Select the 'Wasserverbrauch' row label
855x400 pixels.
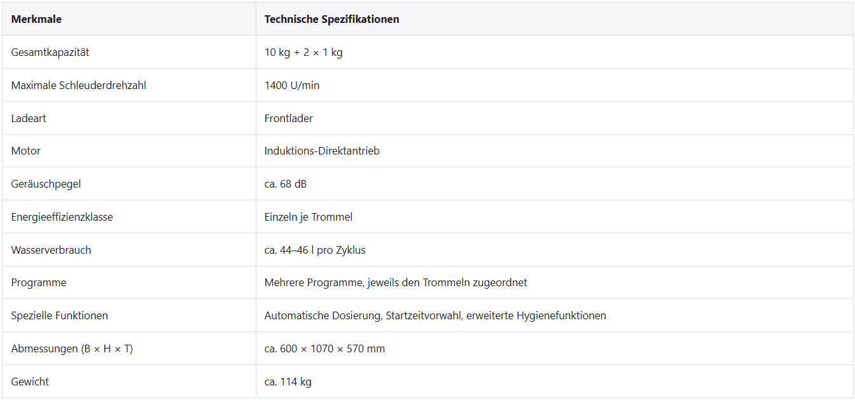[x=51, y=250]
